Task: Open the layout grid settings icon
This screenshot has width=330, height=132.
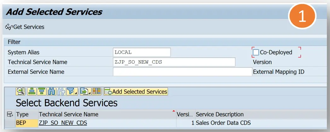Action: click(x=96, y=92)
